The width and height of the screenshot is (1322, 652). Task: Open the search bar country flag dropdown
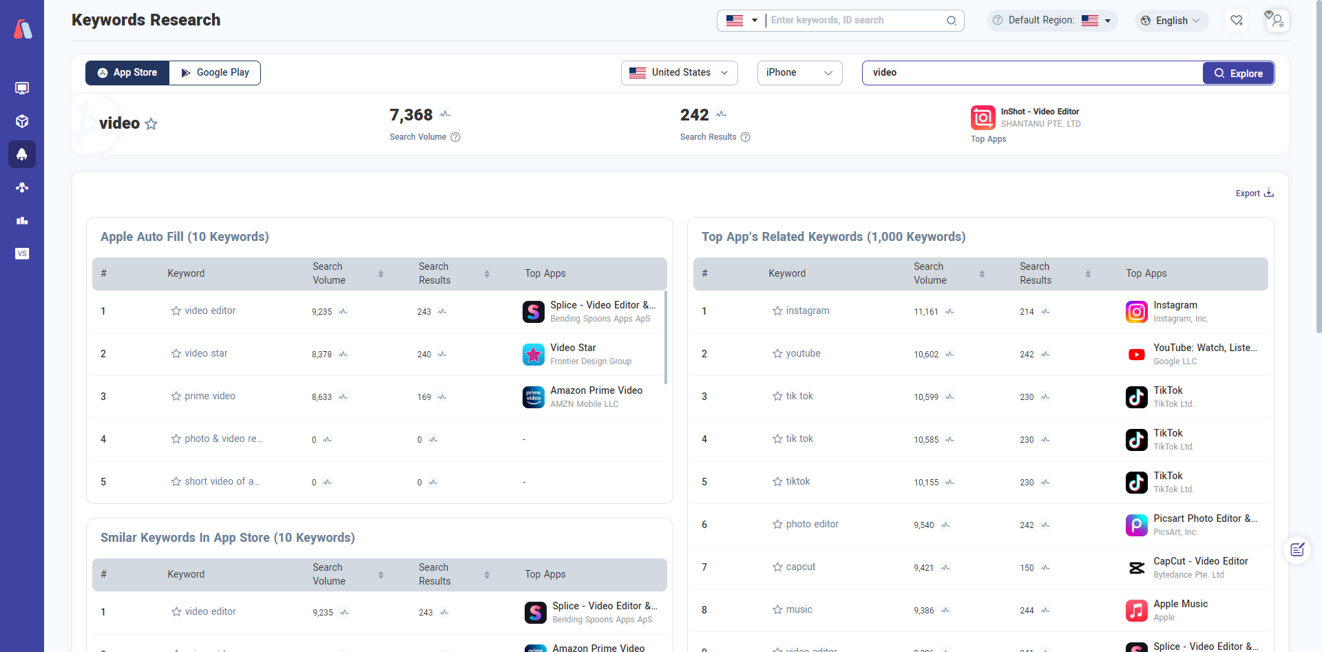[x=742, y=21]
